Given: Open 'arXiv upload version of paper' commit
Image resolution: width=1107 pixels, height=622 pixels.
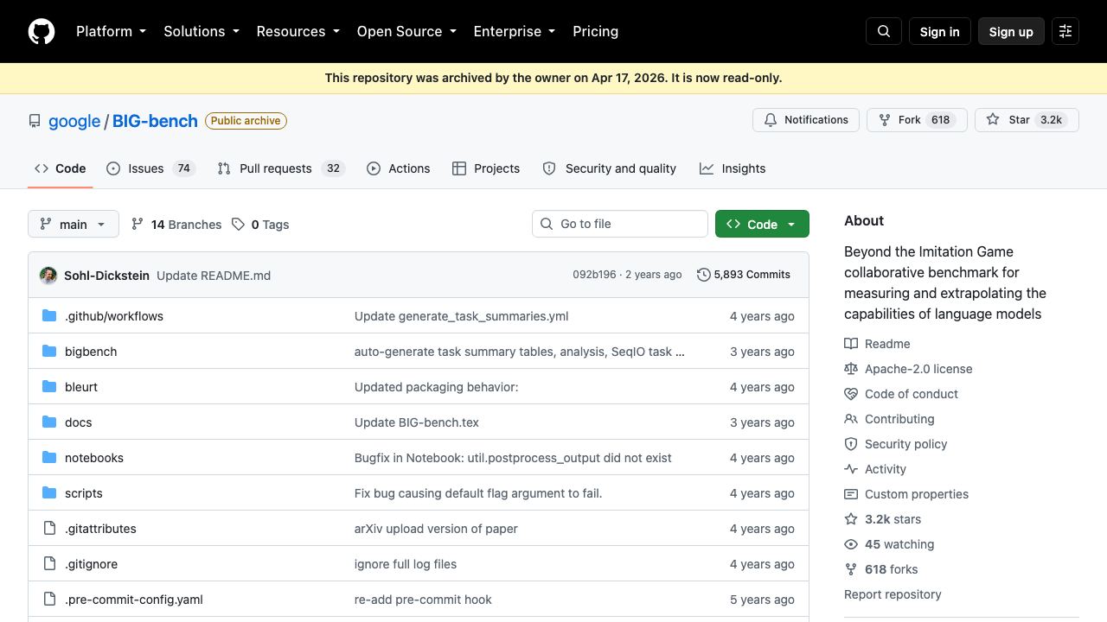Looking at the screenshot, I should coord(436,529).
